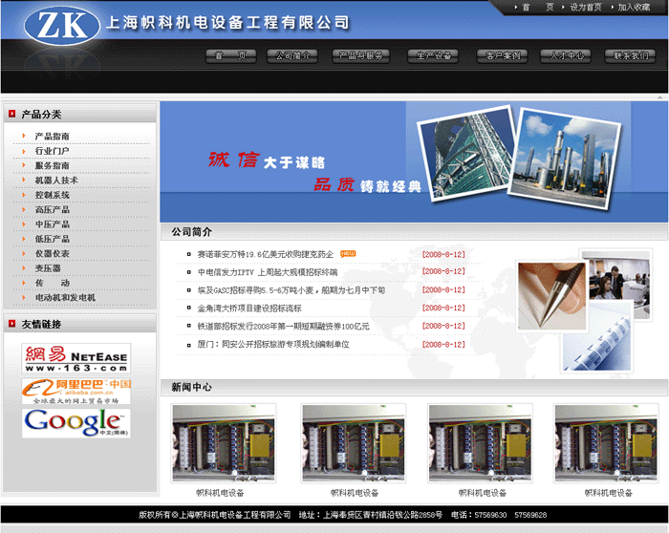Screen dimensions: 669x533
Task: Open the 联系我们 navigation button
Action: point(630,55)
